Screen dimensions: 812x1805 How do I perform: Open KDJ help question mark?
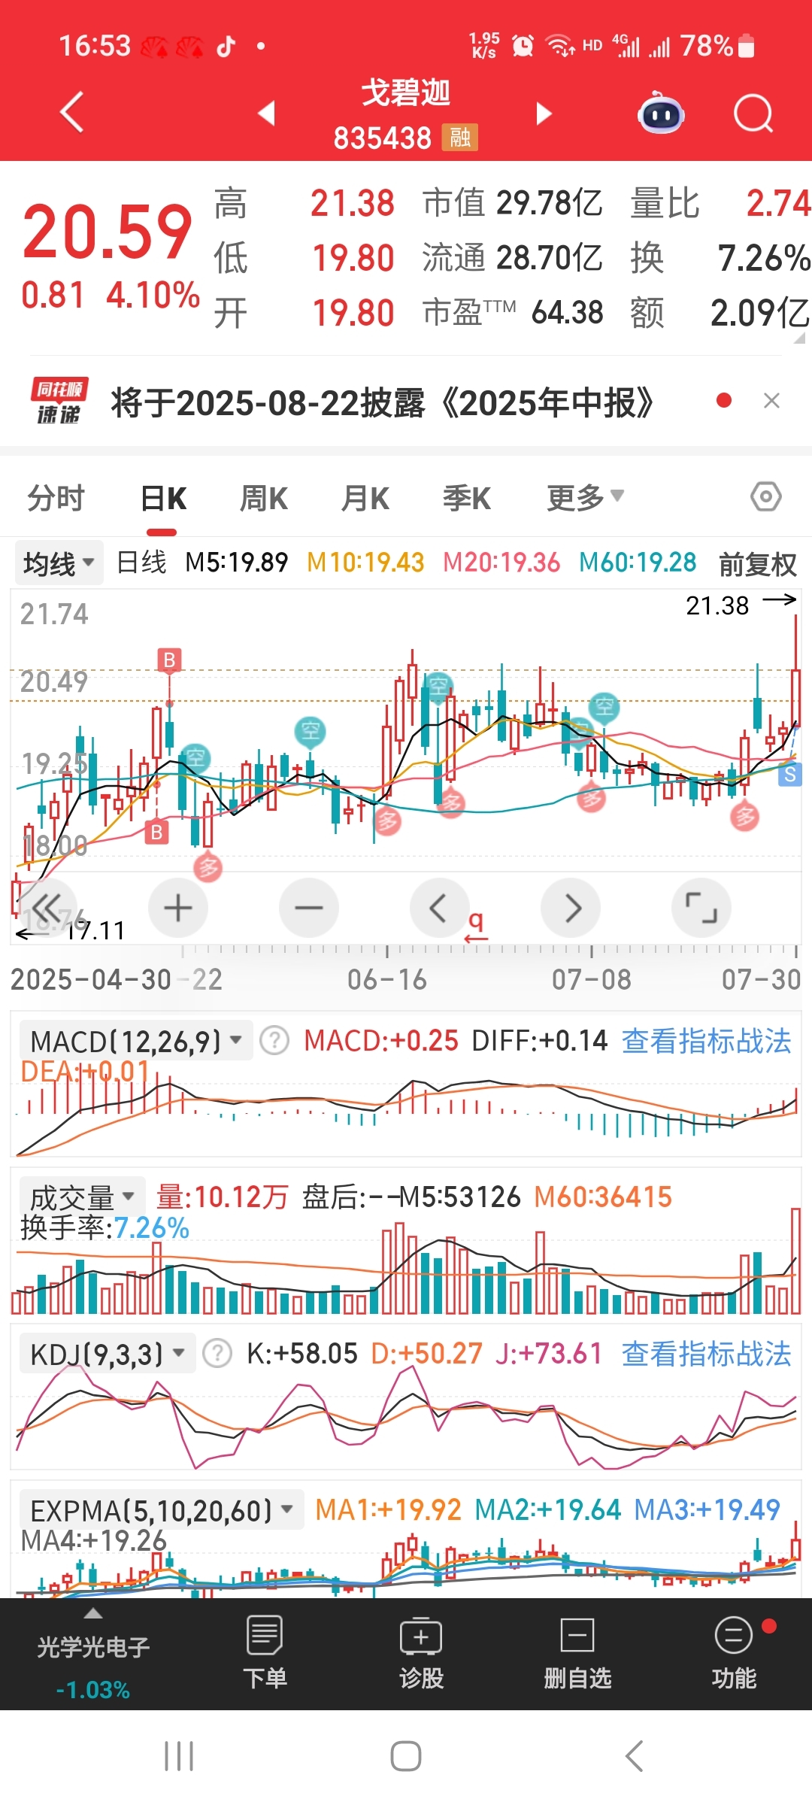[x=217, y=1354]
